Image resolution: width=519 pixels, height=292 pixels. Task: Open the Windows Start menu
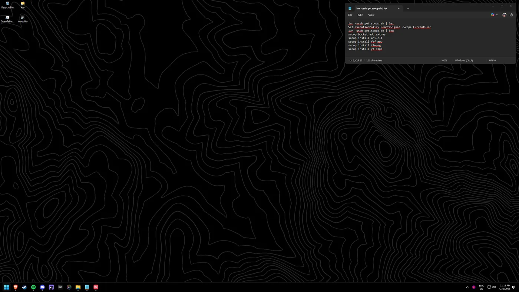(x=6, y=287)
